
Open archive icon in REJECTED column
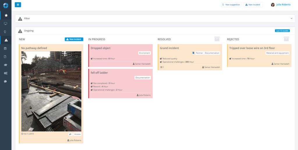tap(286, 39)
